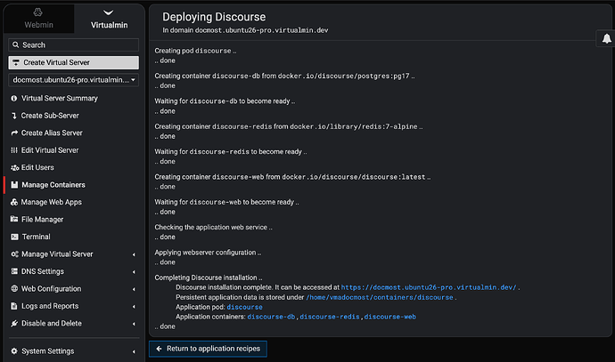Click the Virtualmin chevron icon

coord(109,12)
